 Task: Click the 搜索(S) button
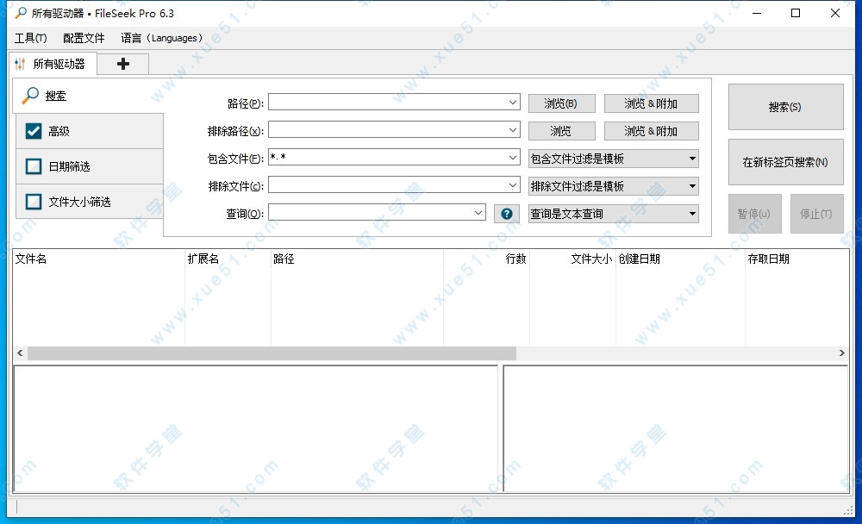click(x=785, y=106)
